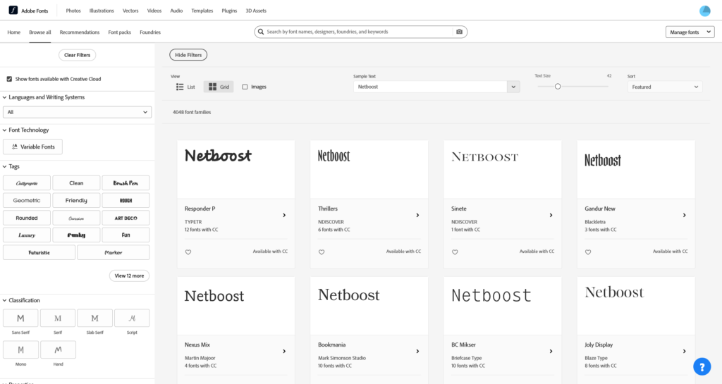Select the Sans Serif classification icon
722x384 pixels.
click(x=20, y=318)
